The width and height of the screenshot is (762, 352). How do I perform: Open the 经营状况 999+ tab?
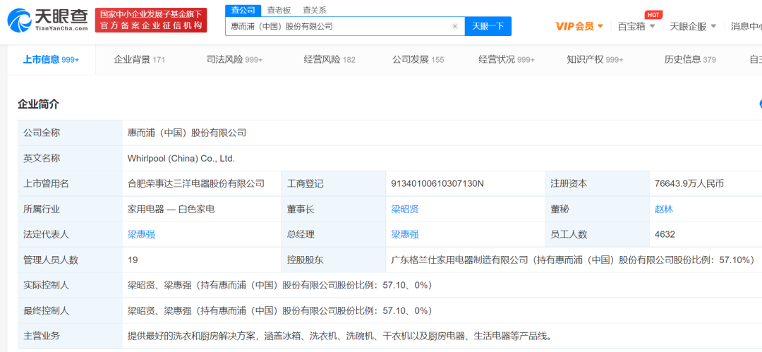coord(507,60)
